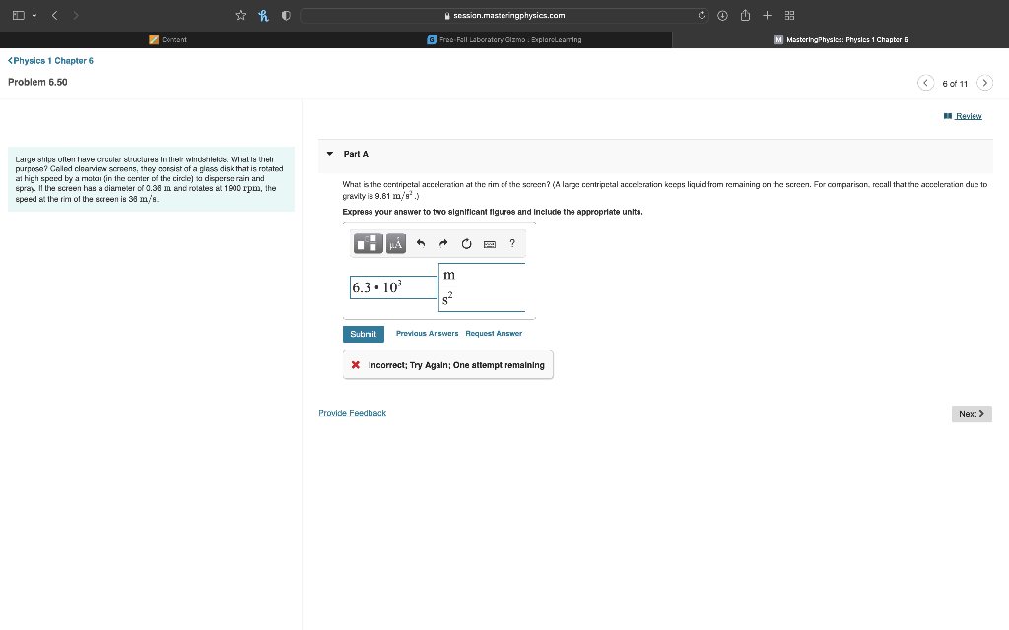Click the Review link at top right
This screenshot has width=1009, height=630.
[x=971, y=116]
